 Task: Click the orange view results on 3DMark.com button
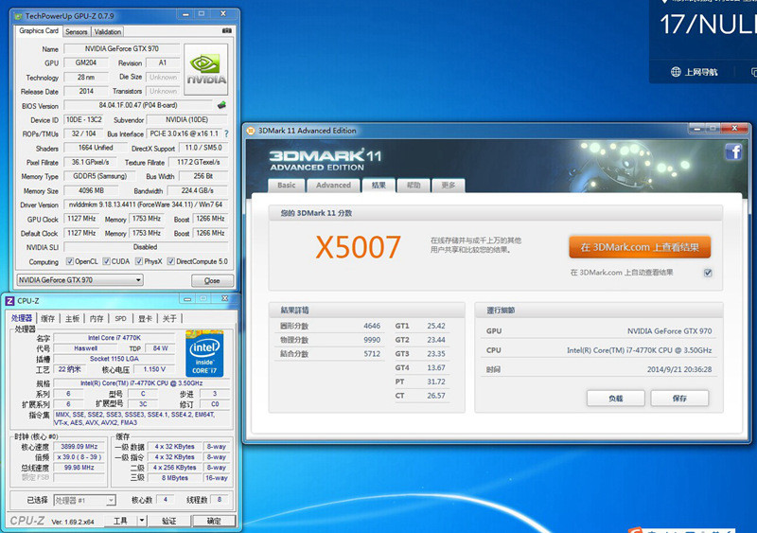(640, 247)
